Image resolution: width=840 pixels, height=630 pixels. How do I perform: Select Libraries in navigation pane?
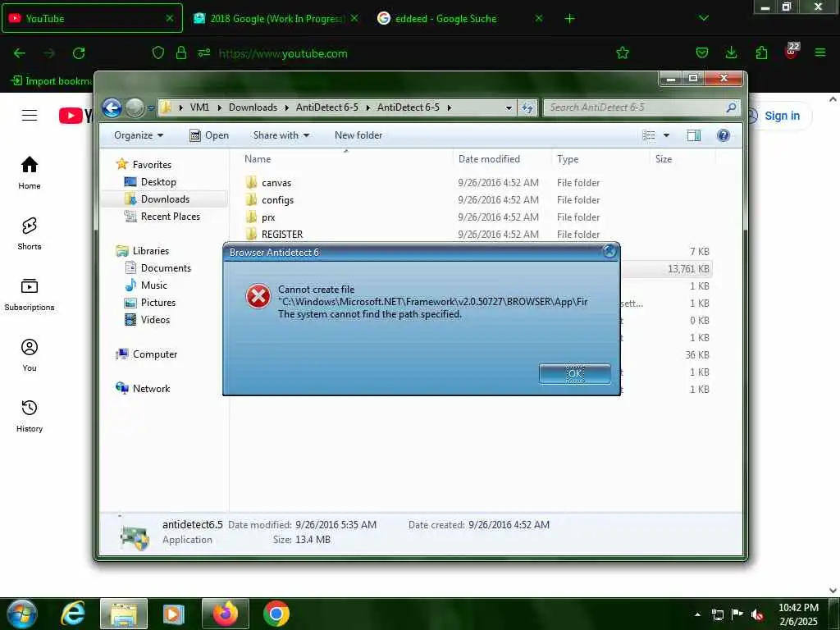click(x=143, y=251)
